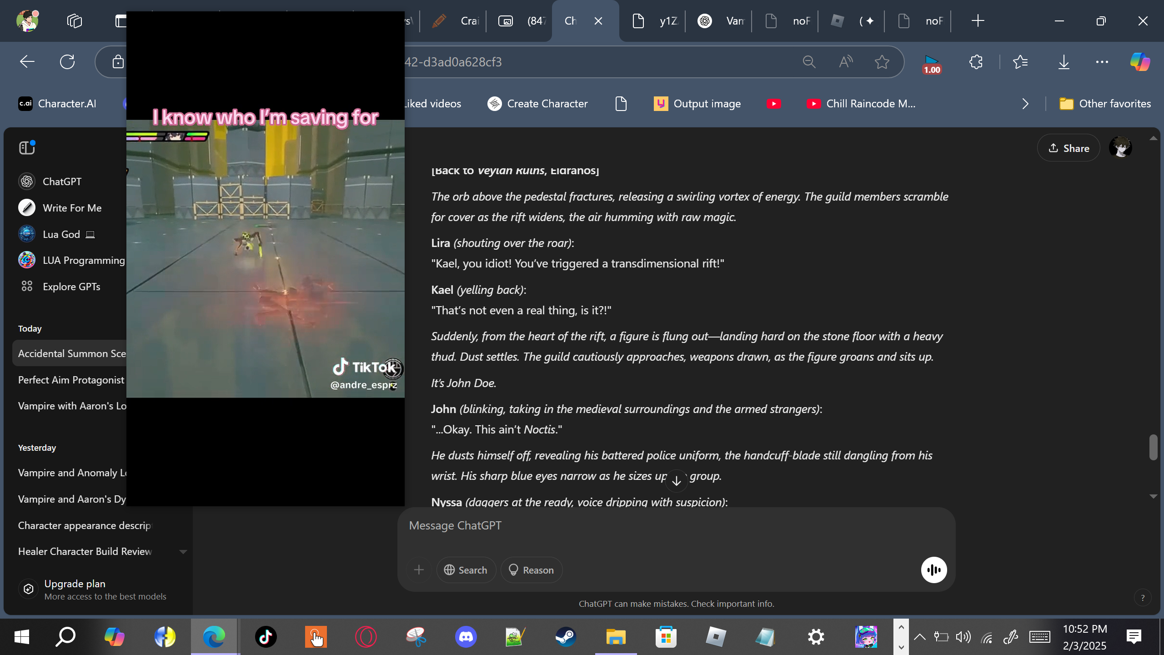Image resolution: width=1164 pixels, height=655 pixels.
Task: Open the Perfect Aim Protagonist chat
Action: point(70,380)
